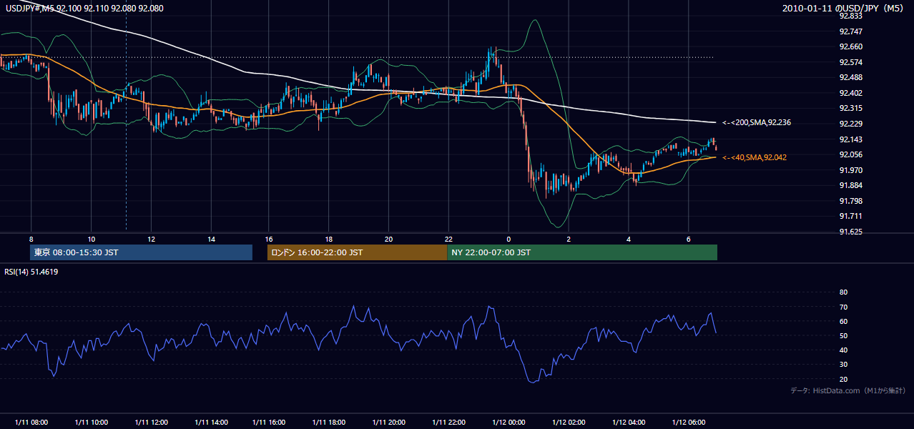Select the 東京 08:00-15:30 JST session bar
Image resolution: width=914 pixels, height=429 pixels.
point(142,252)
